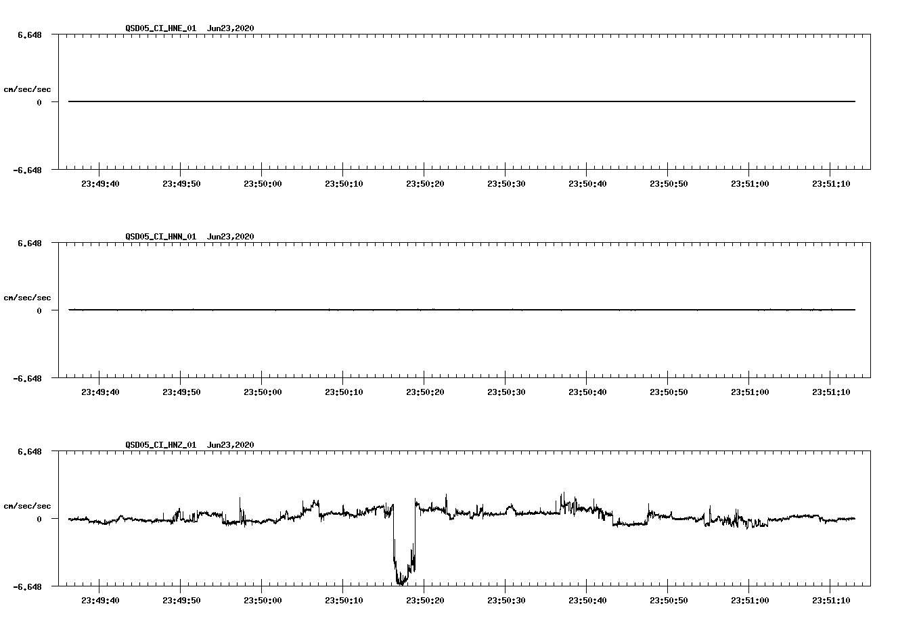919x625 pixels.
Task: Click the QSD05_CI_HNN_01 channel title
Action: tap(161, 237)
